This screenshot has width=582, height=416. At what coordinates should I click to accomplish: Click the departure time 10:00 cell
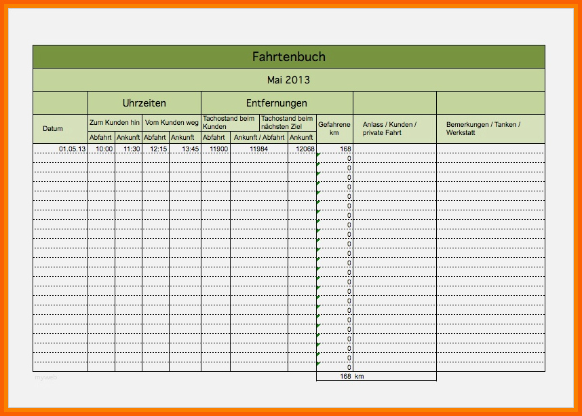pyautogui.click(x=101, y=149)
